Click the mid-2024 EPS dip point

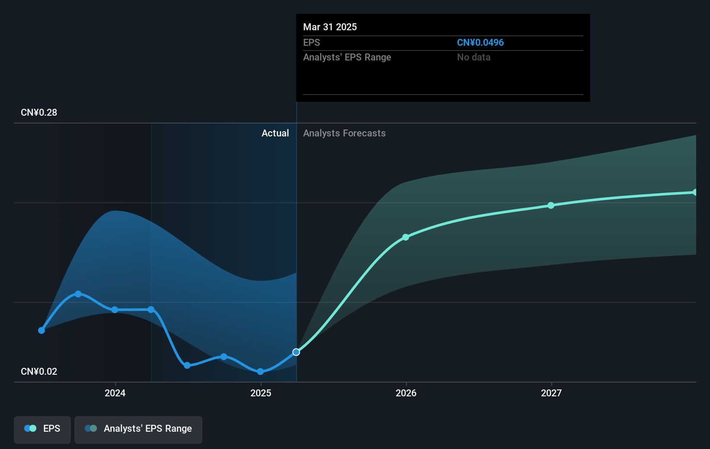[187, 365]
